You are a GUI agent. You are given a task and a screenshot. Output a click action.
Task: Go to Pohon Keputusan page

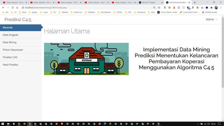click(13, 50)
